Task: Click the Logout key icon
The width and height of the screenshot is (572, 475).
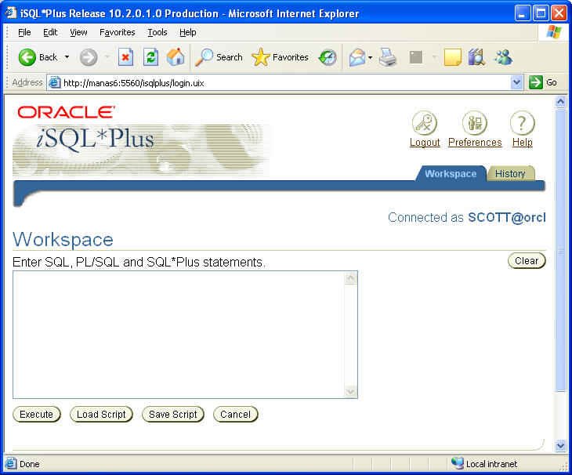Action: (425, 123)
